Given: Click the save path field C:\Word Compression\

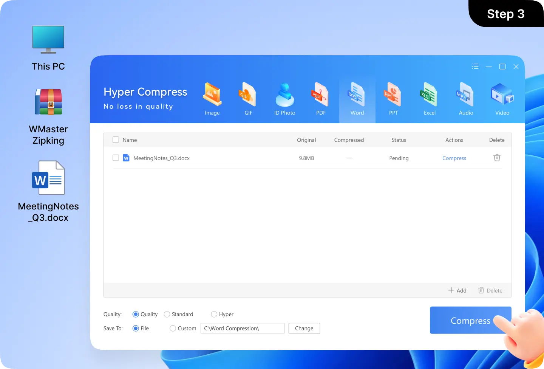Looking at the screenshot, I should (243, 328).
